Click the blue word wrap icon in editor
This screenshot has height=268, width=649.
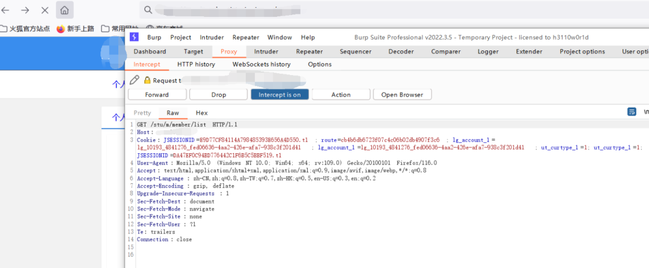click(x=632, y=112)
